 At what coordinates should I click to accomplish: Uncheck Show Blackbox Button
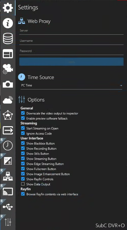[x=23, y=144]
